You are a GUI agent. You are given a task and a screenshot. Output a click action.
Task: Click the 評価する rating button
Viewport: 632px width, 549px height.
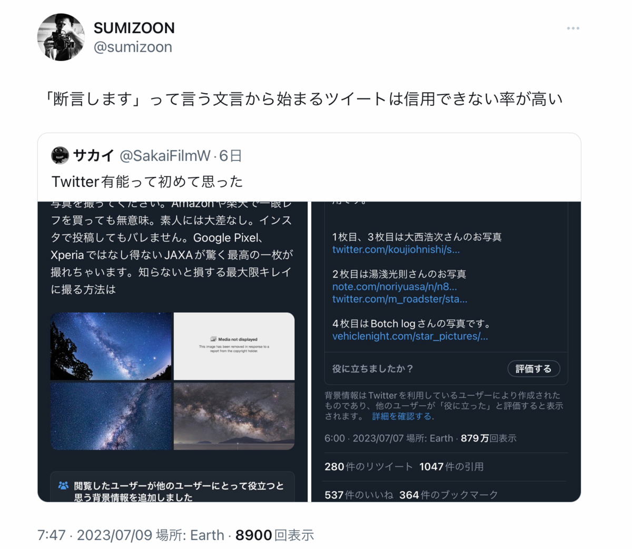click(534, 368)
